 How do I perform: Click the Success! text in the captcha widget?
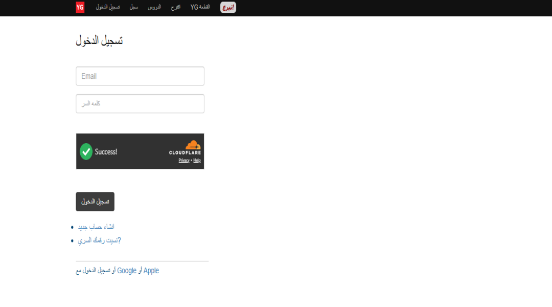106,151
